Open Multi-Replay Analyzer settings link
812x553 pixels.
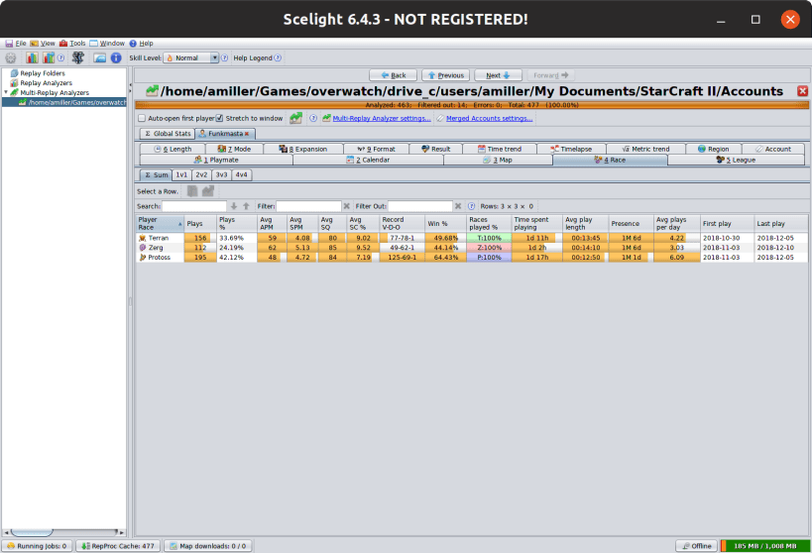coord(382,118)
